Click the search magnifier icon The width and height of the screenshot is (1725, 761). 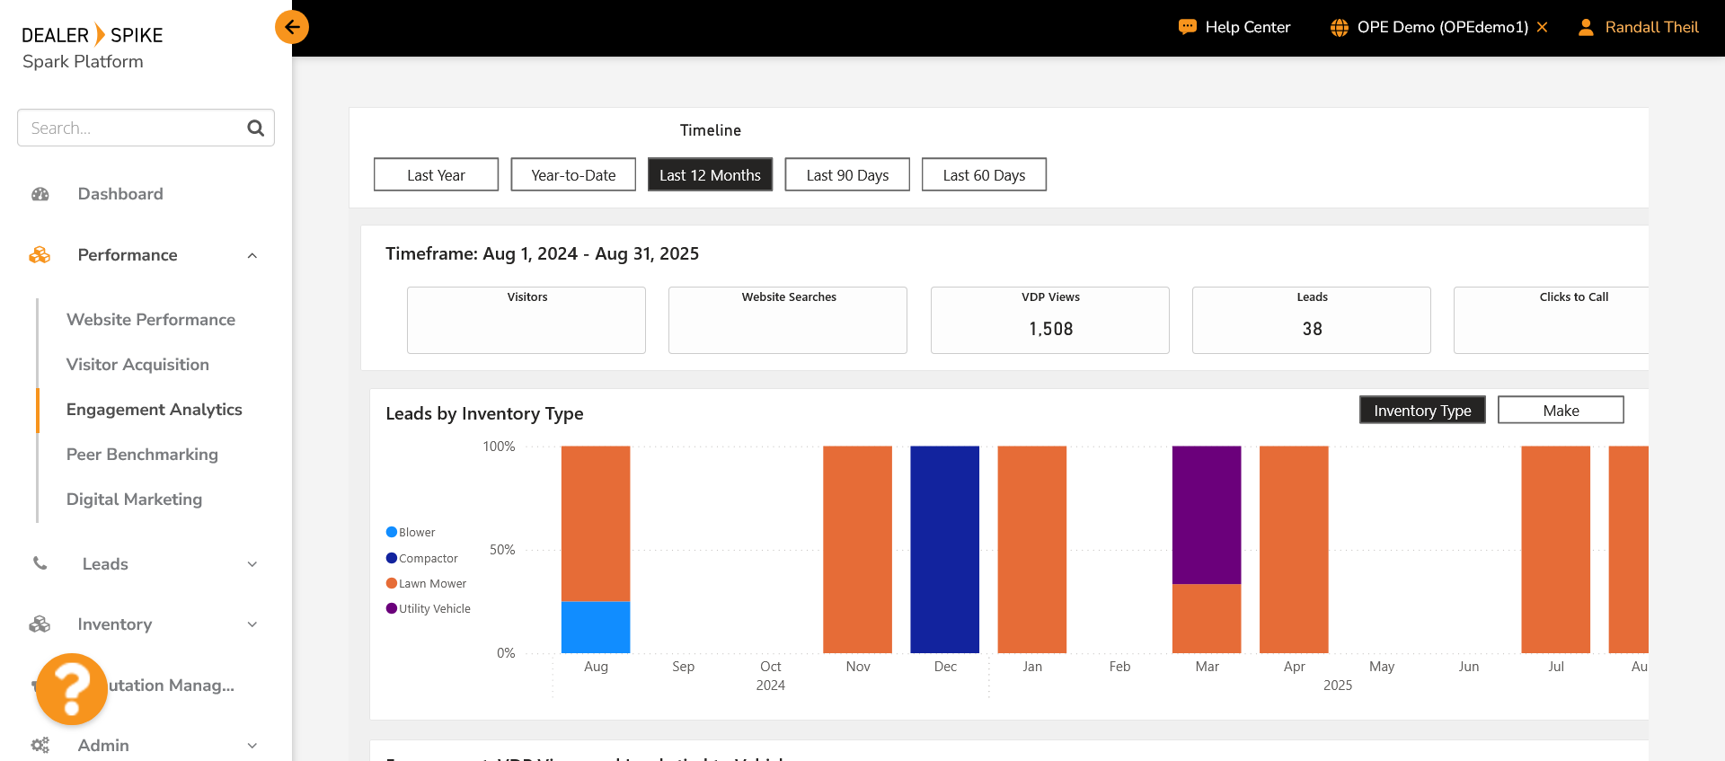point(255,128)
